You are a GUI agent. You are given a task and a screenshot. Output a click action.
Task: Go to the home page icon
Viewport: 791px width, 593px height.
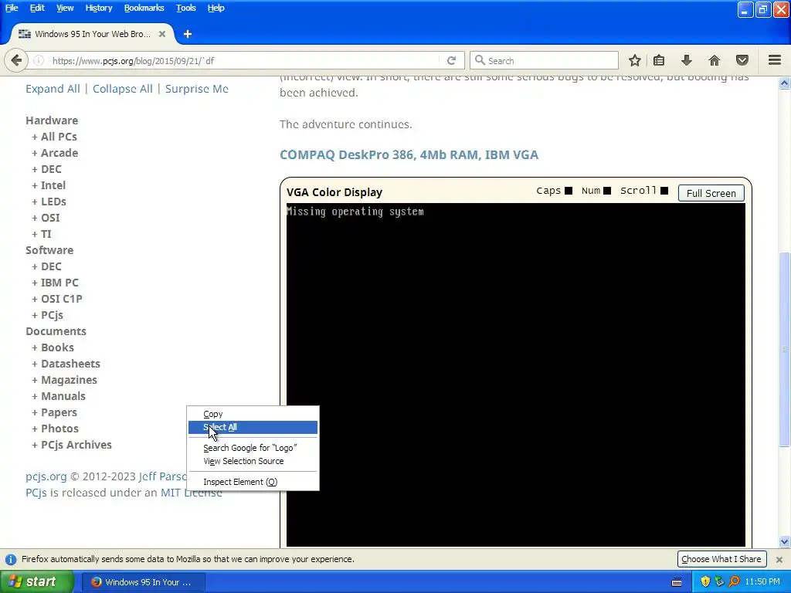pos(714,60)
